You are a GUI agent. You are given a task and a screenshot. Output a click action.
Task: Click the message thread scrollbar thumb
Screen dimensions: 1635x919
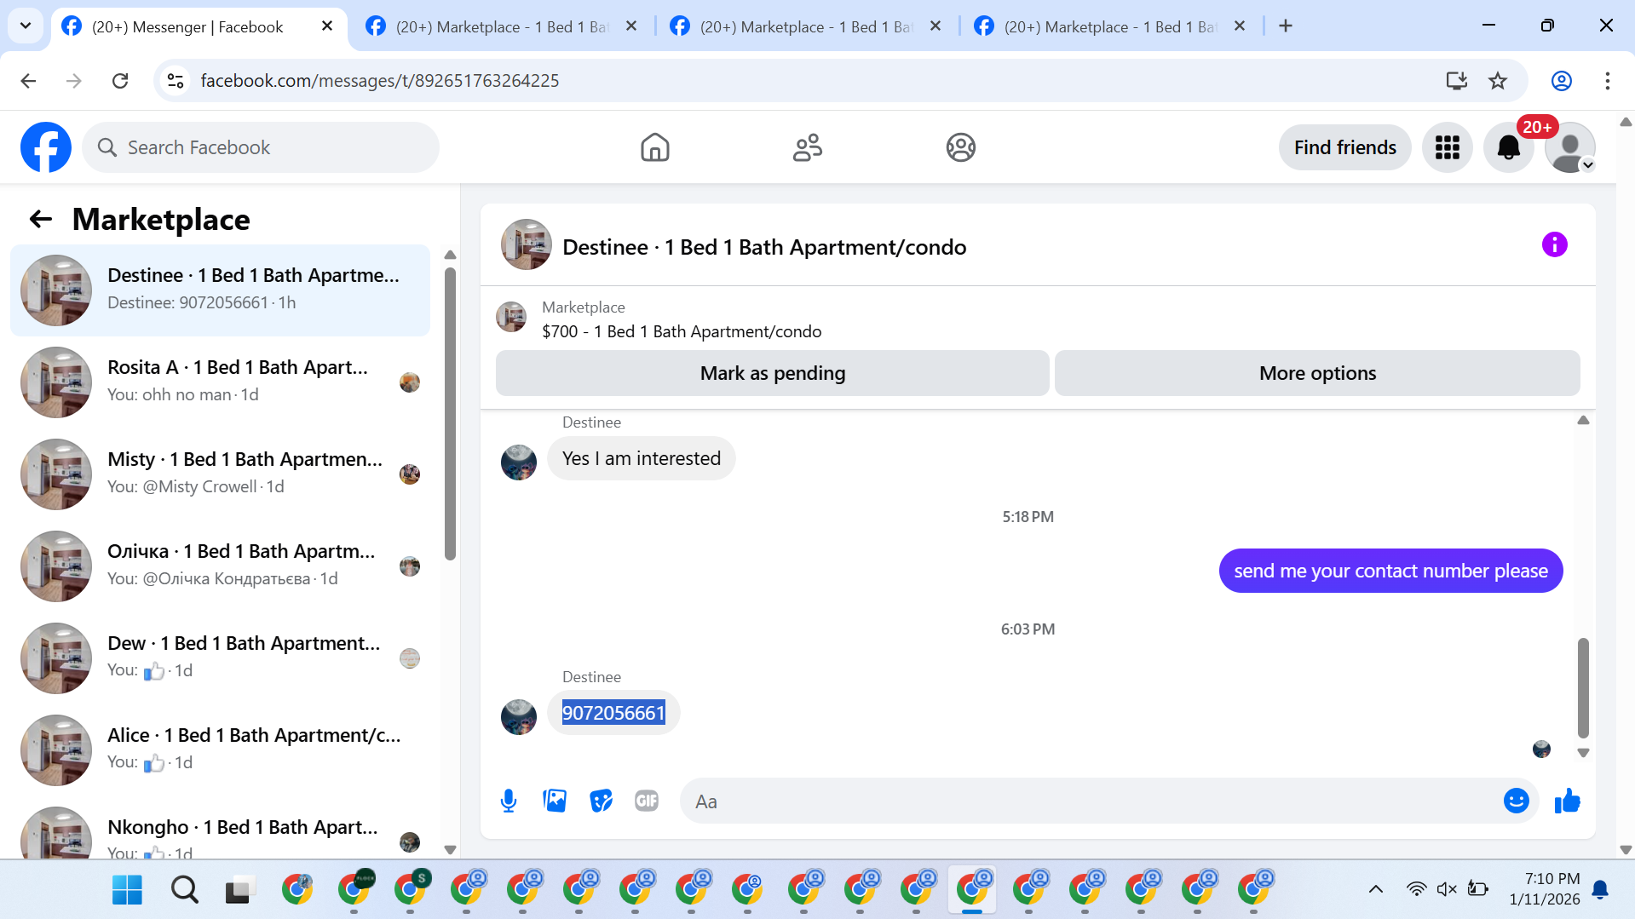pyautogui.click(x=1583, y=688)
